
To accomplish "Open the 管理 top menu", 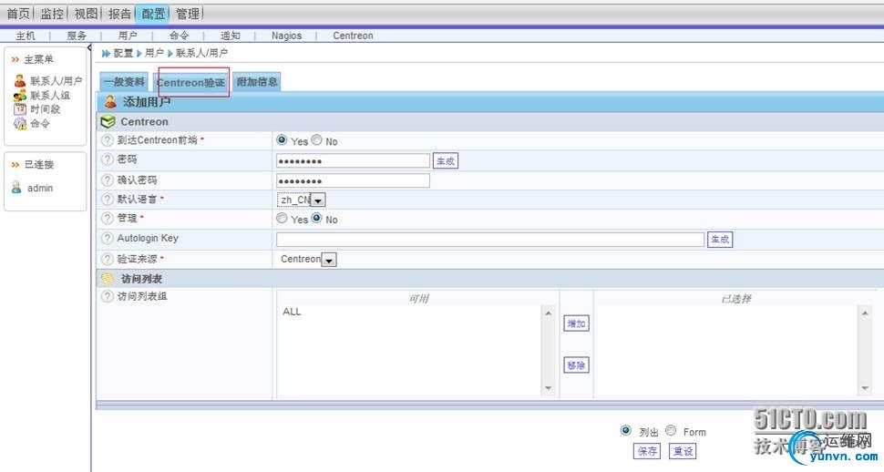I will click(187, 14).
